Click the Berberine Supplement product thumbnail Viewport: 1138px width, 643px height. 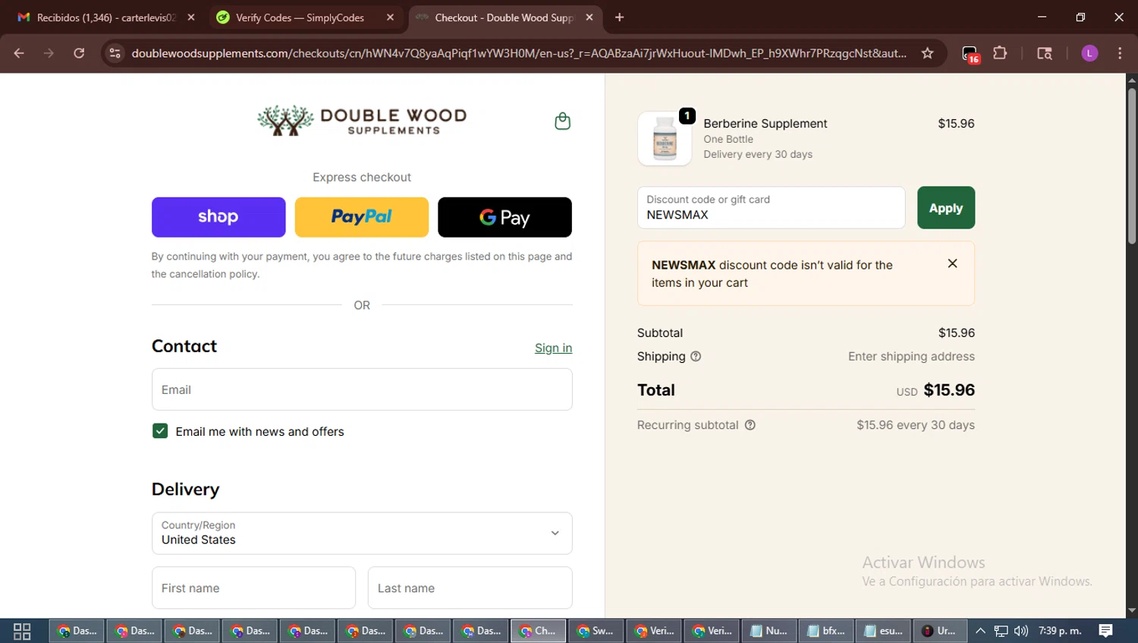click(665, 139)
